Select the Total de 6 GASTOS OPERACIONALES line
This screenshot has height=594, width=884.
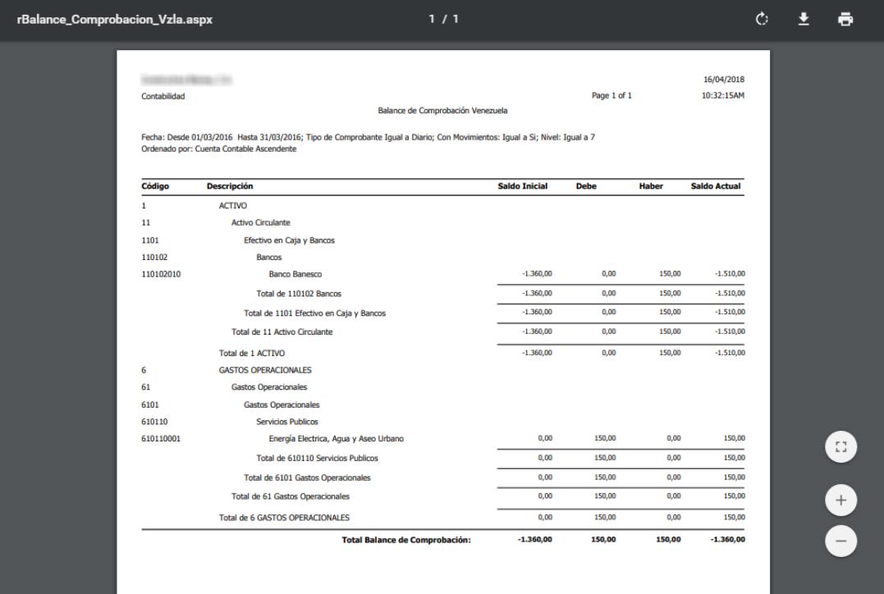tap(284, 518)
